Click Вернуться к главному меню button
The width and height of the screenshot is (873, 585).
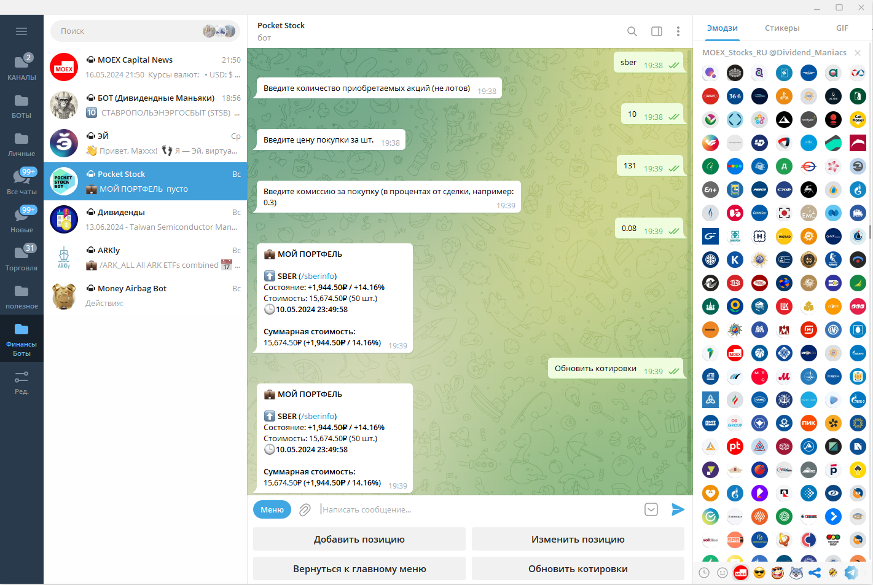[x=359, y=568]
